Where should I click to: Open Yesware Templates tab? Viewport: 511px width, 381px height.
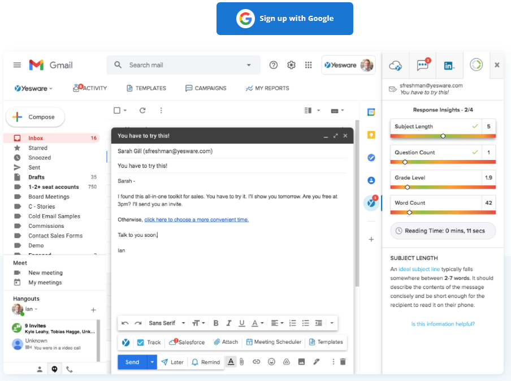tap(146, 88)
